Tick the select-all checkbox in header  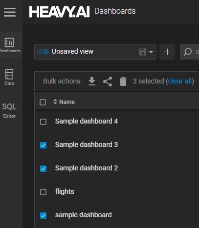click(43, 102)
